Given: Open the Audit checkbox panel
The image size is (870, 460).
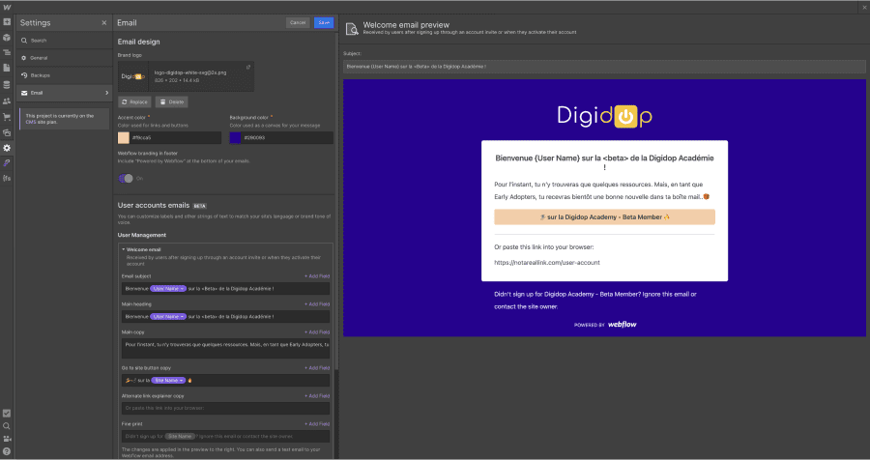Looking at the screenshot, I should 7,414.
